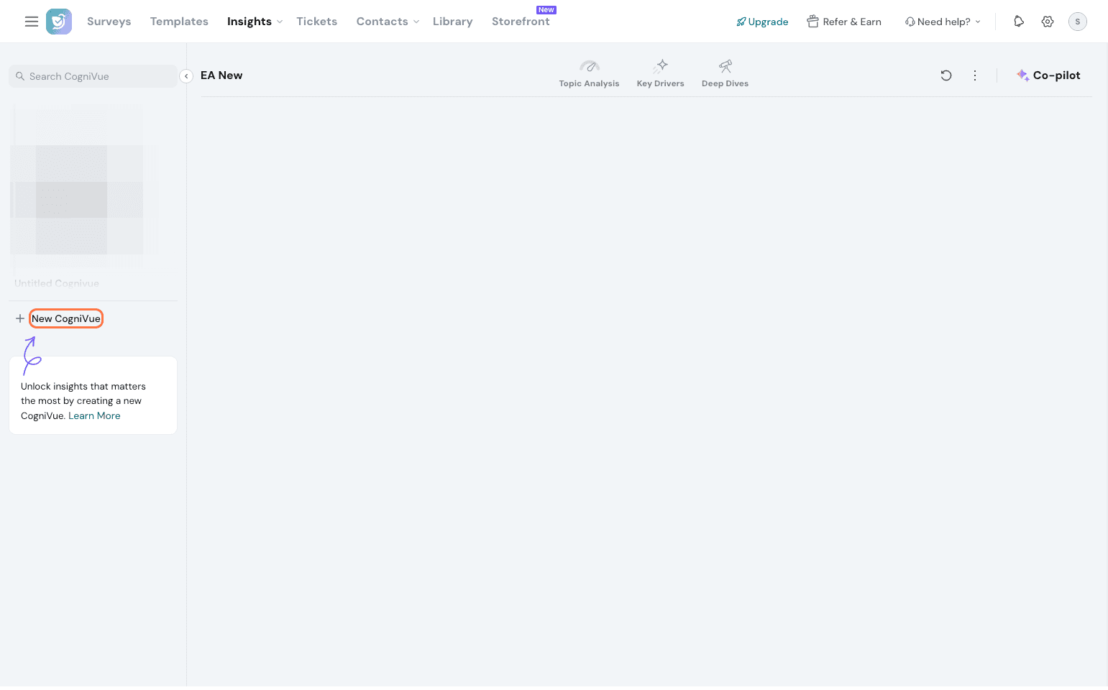
Task: Open Key Drivers view
Action: pos(660,74)
